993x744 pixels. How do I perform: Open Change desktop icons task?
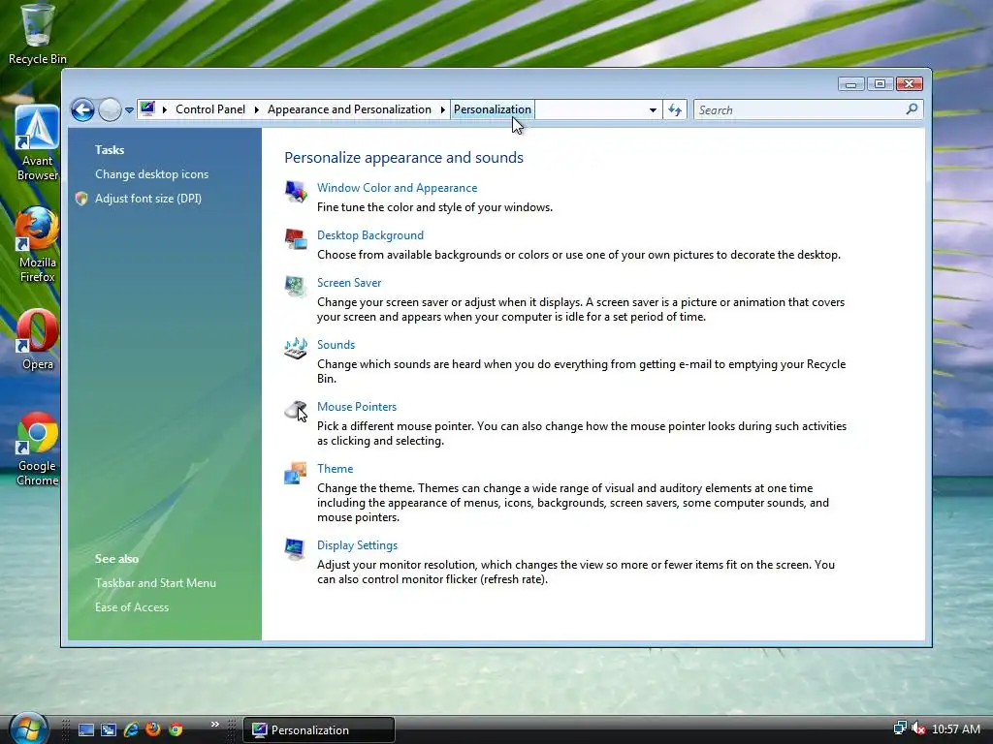coord(151,174)
